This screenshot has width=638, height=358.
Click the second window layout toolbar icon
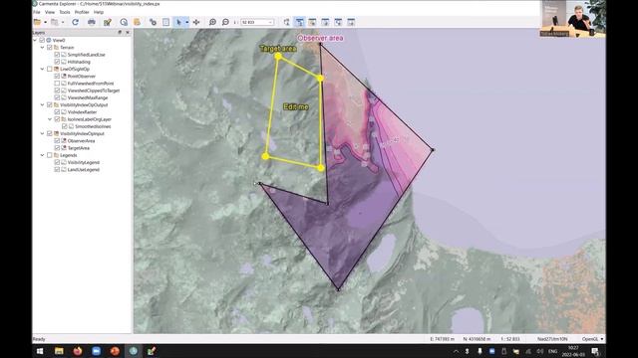tap(312, 22)
